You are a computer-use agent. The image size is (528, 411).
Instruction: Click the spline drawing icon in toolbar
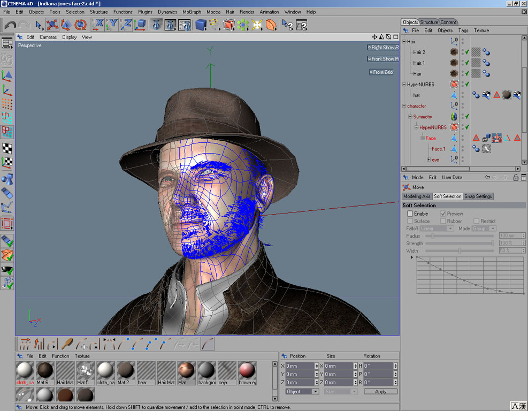(x=214, y=25)
